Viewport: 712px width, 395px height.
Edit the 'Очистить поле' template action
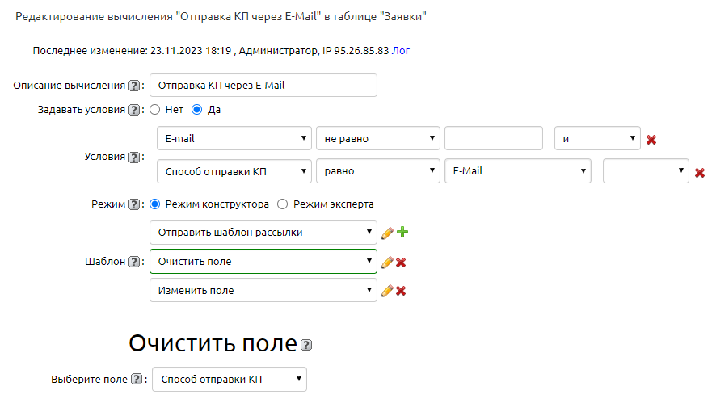point(387,262)
